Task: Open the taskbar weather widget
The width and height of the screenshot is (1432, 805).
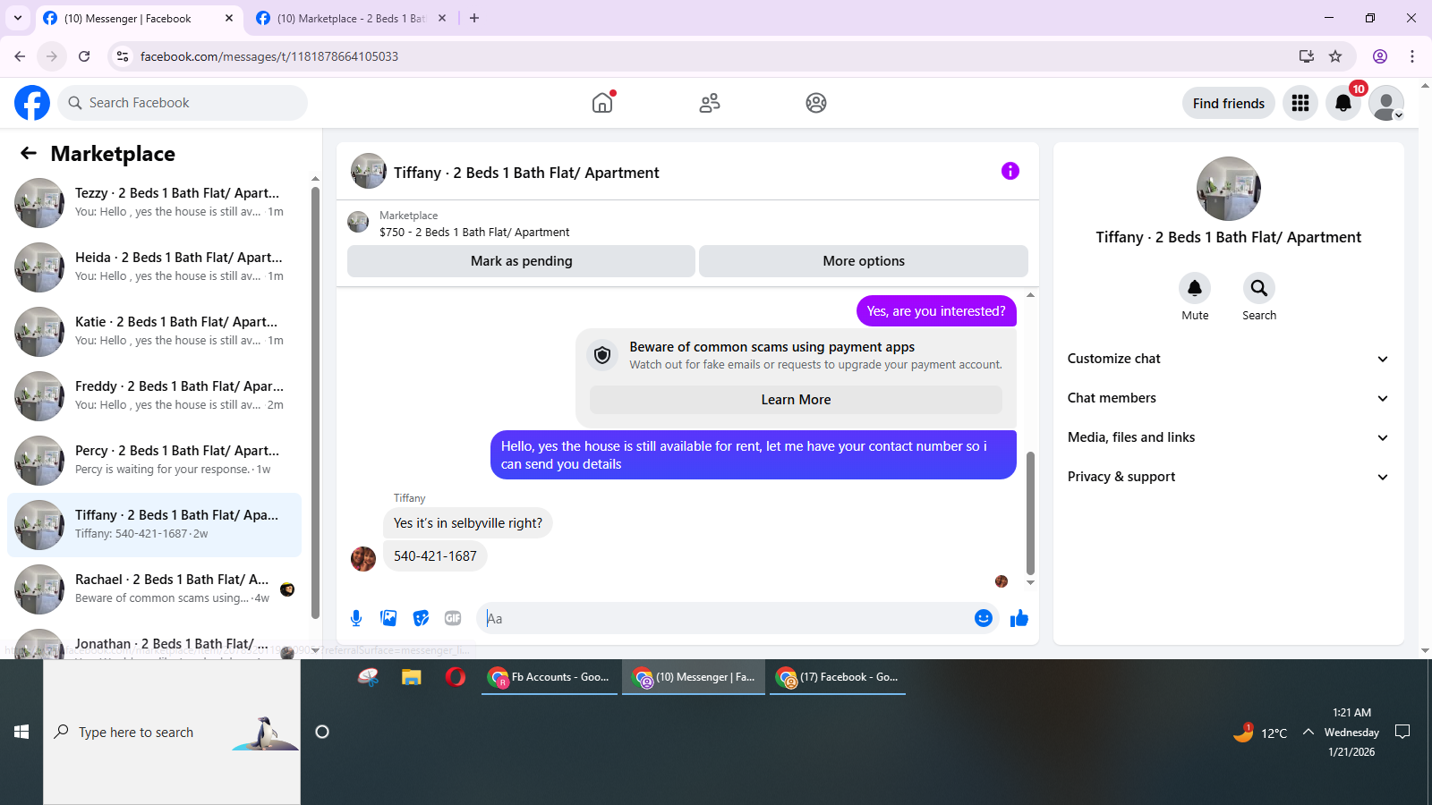Action: [1261, 733]
